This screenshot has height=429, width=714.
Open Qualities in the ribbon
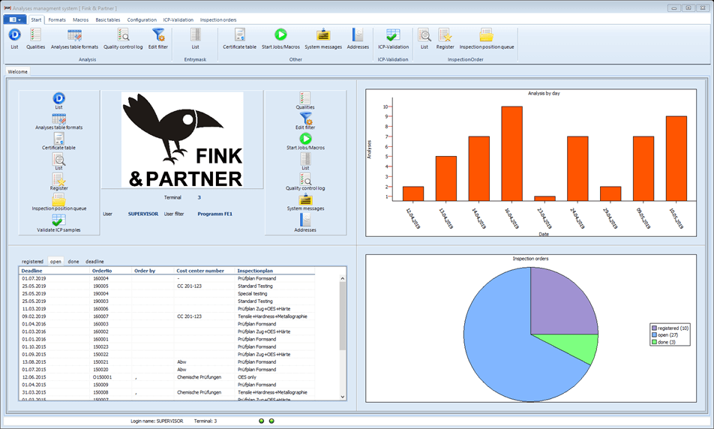tap(35, 39)
